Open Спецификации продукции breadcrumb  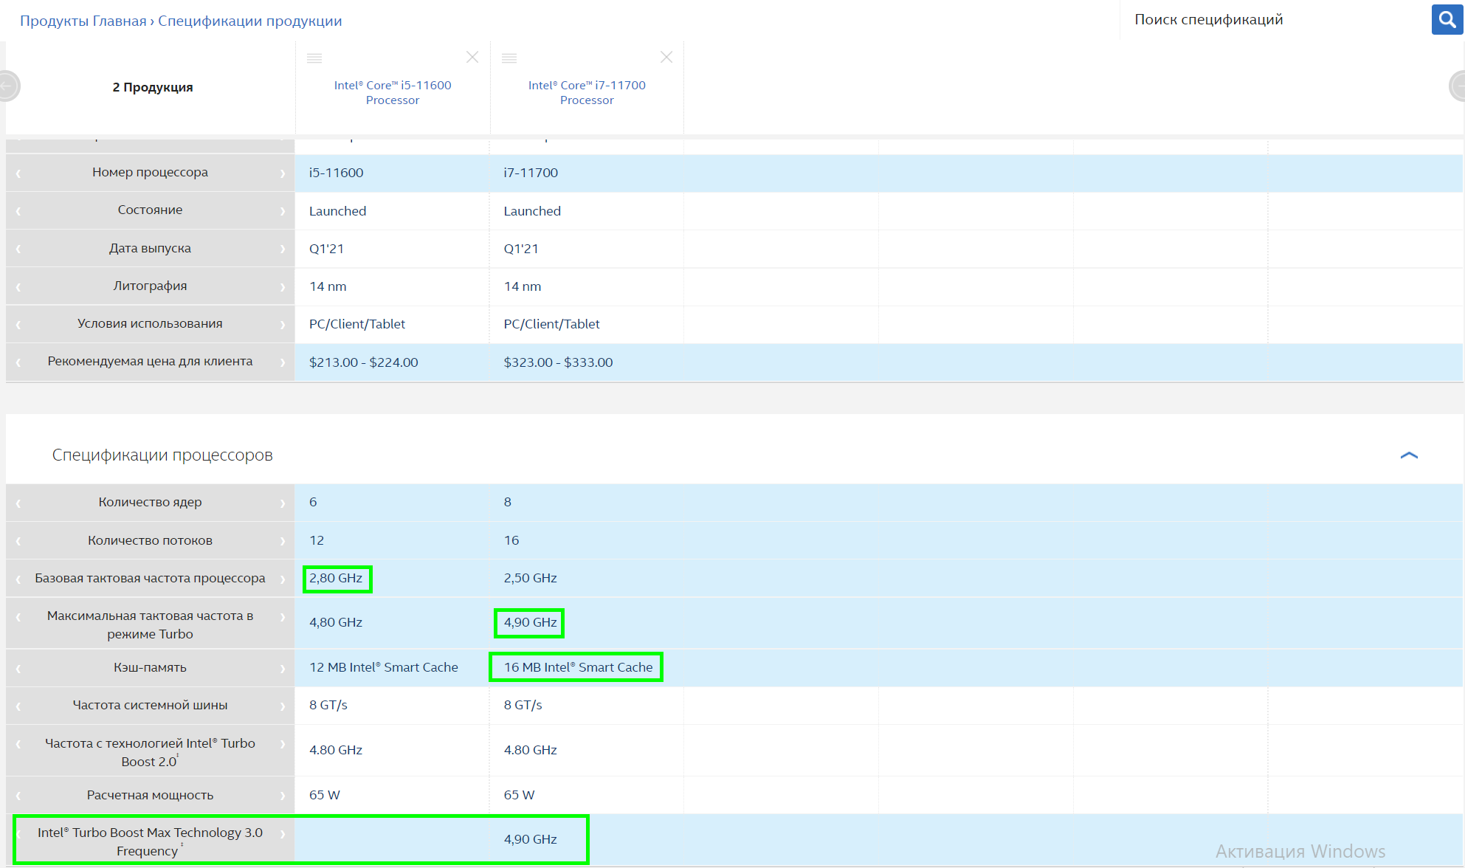pyautogui.click(x=249, y=21)
